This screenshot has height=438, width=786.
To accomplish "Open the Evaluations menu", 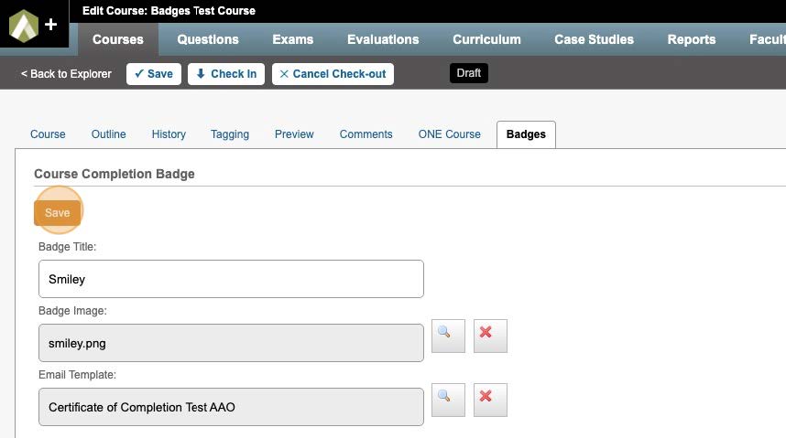I will click(383, 39).
